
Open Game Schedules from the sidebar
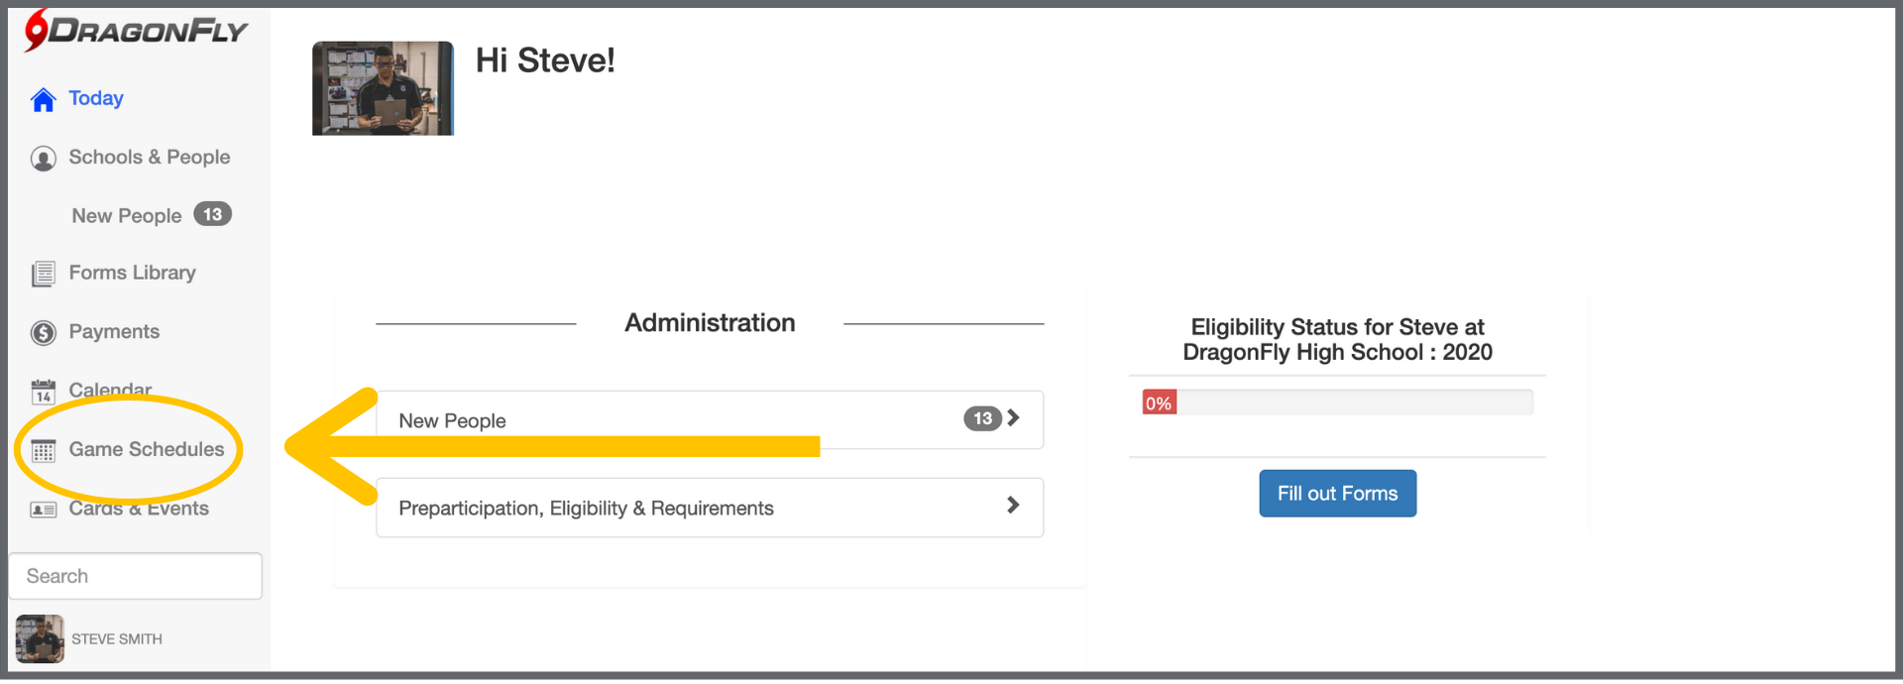click(x=147, y=450)
